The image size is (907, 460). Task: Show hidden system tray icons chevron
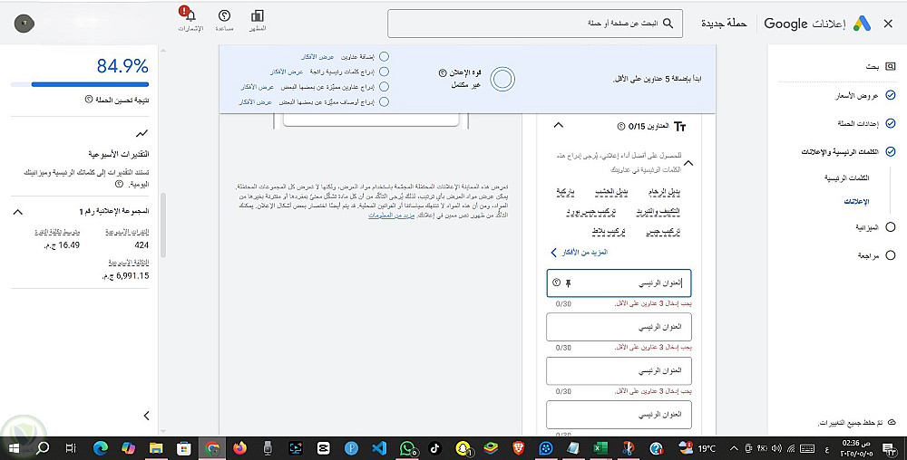tap(734, 448)
